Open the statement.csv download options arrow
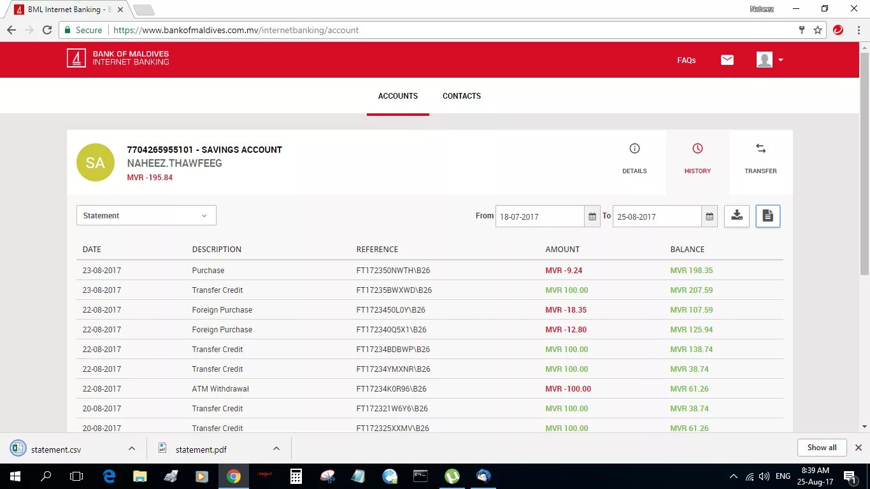This screenshot has height=489, width=870. point(132,449)
